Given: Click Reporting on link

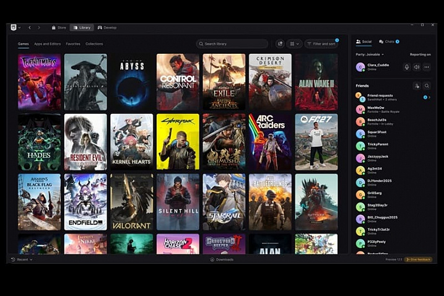Looking at the screenshot, I should [x=420, y=54].
